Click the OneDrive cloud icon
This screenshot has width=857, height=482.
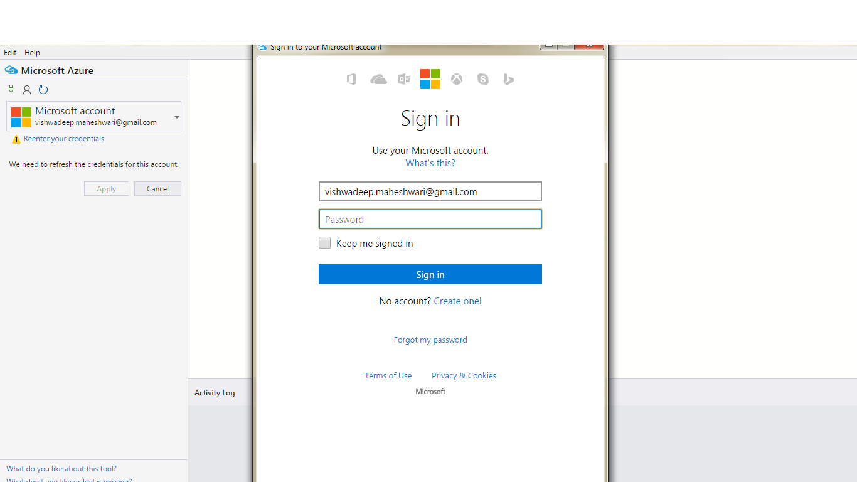(x=378, y=79)
